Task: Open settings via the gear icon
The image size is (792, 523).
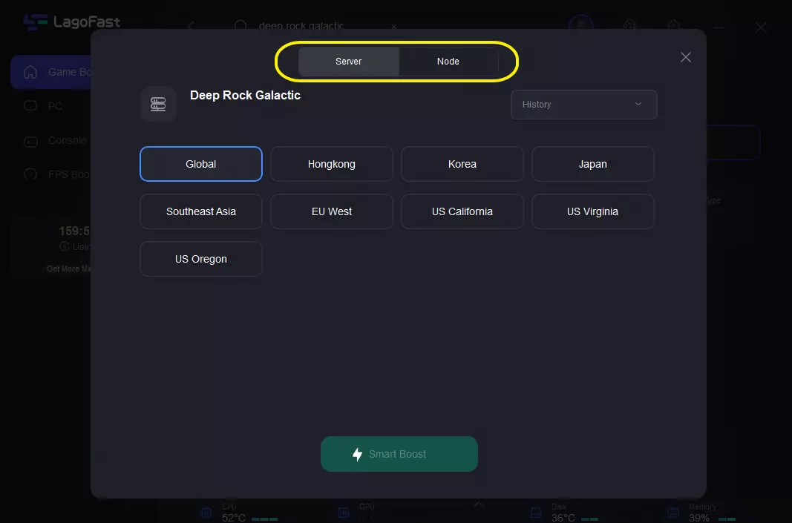Action: [673, 25]
